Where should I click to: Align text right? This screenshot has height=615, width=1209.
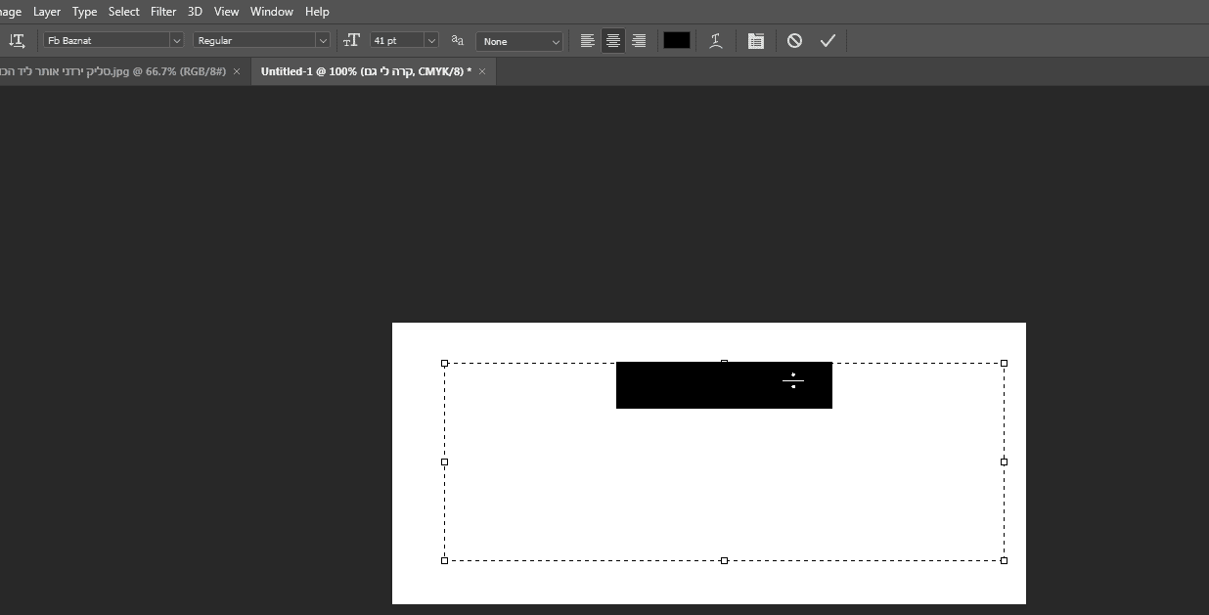(639, 40)
